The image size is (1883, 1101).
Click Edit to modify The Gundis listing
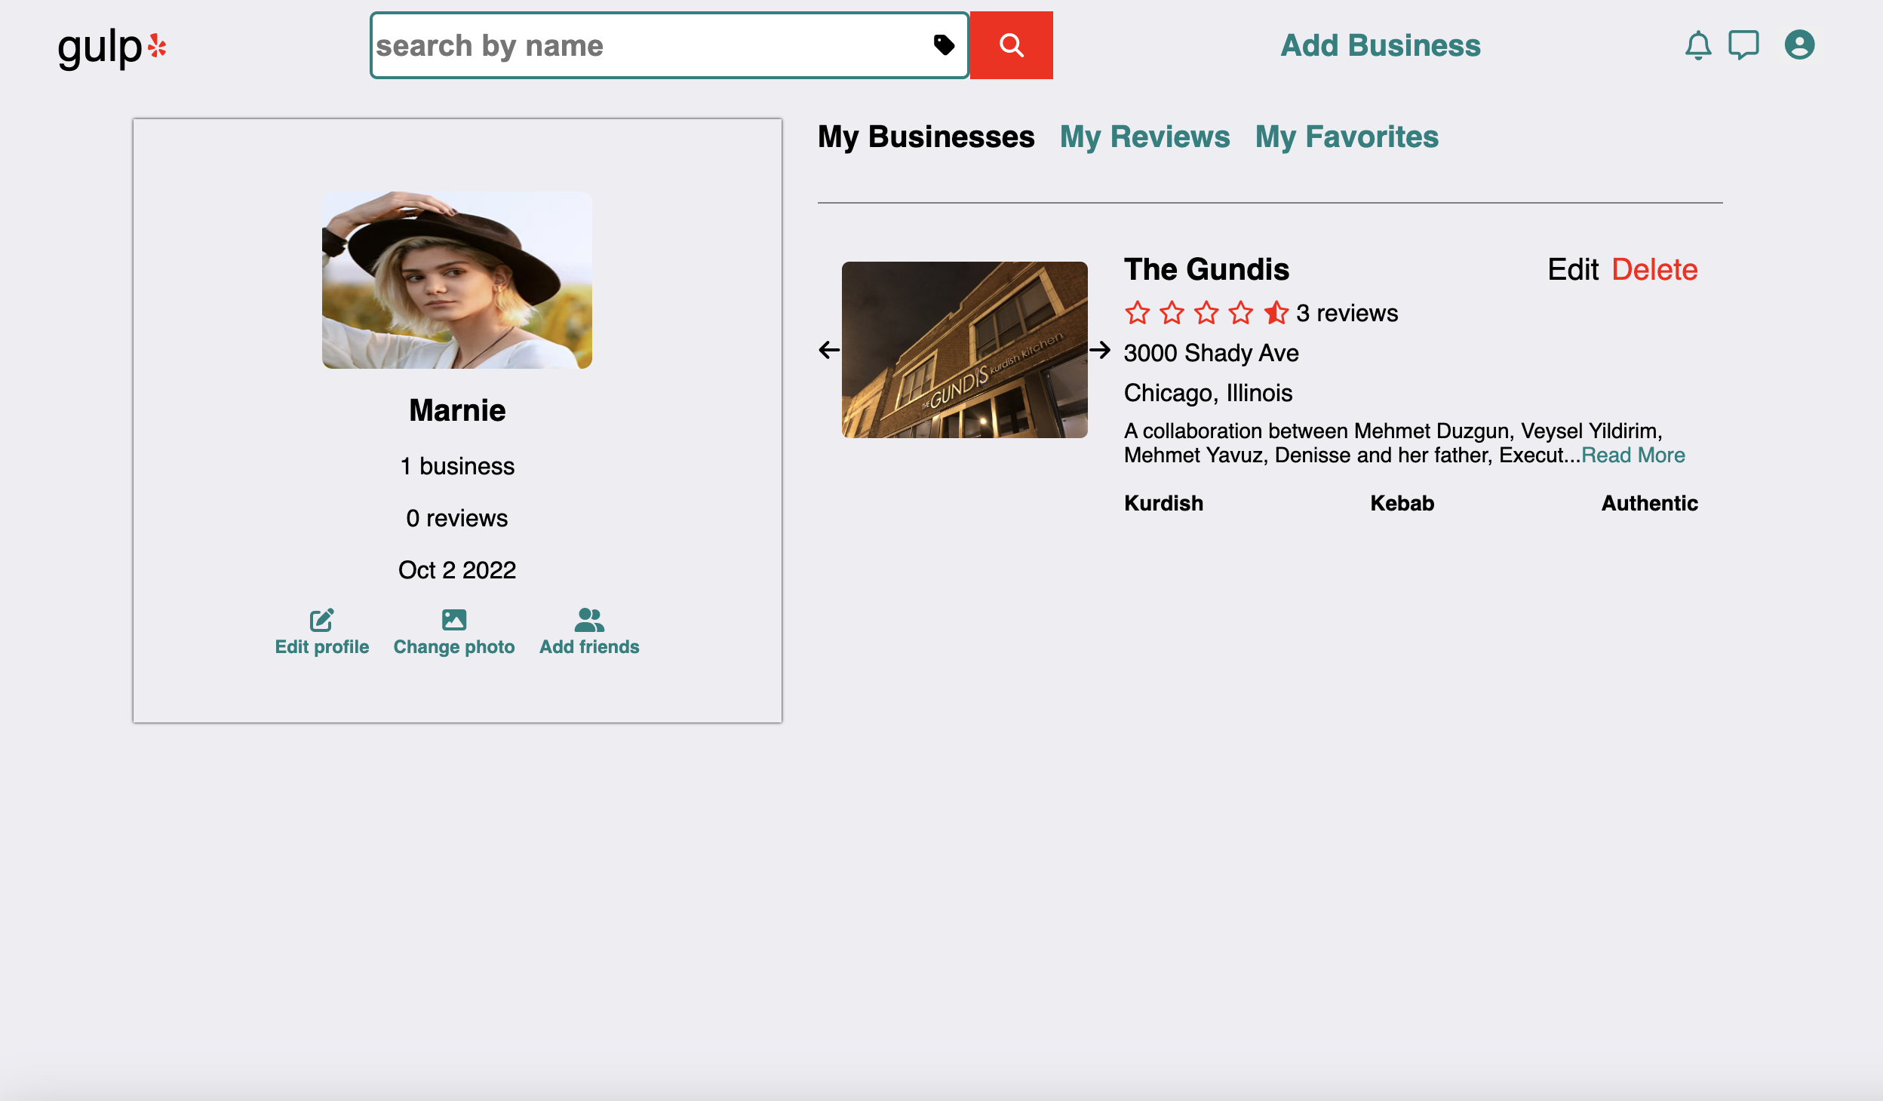point(1571,270)
